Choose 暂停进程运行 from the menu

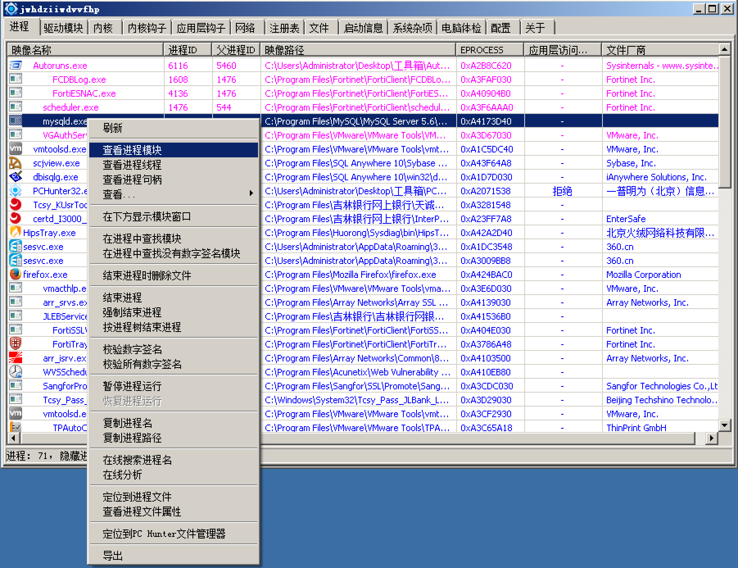click(x=174, y=386)
